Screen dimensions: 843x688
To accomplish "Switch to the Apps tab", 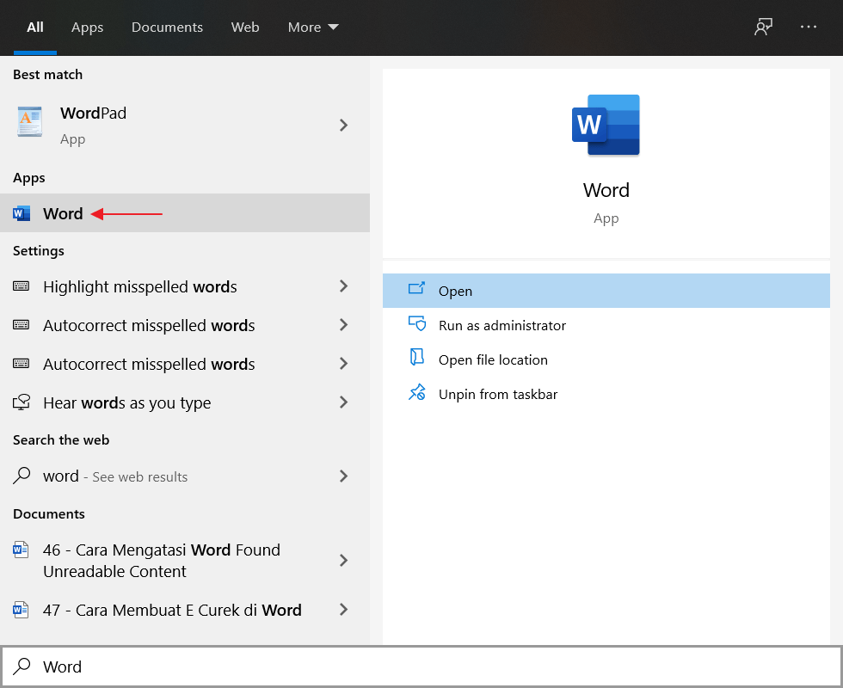I will pos(87,27).
